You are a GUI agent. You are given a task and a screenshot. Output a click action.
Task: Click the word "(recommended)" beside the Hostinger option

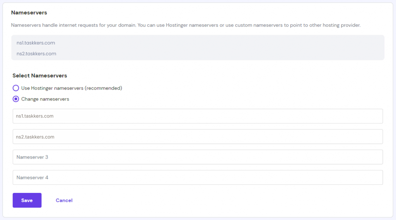pos(104,88)
